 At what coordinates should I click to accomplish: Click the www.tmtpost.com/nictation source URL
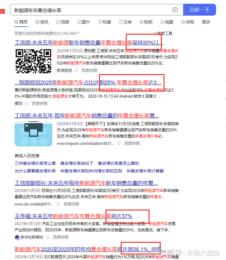[86, 143]
